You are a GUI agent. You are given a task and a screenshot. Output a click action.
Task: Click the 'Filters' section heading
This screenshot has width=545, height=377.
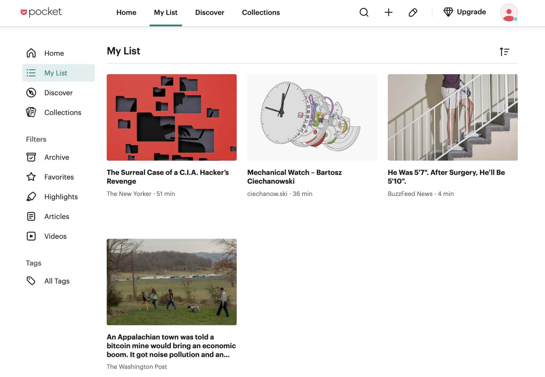(36, 139)
